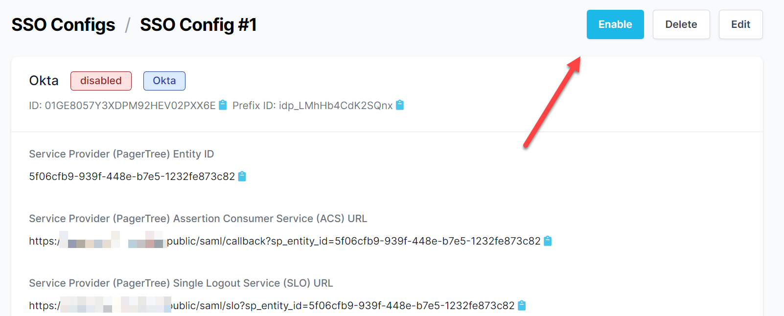This screenshot has width=784, height=316.
Task: Click the red disabled status badge
Action: click(x=101, y=81)
